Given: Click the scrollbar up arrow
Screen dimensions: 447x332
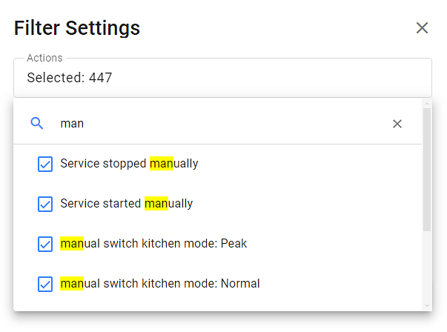Looking at the screenshot, I should point(426,103).
